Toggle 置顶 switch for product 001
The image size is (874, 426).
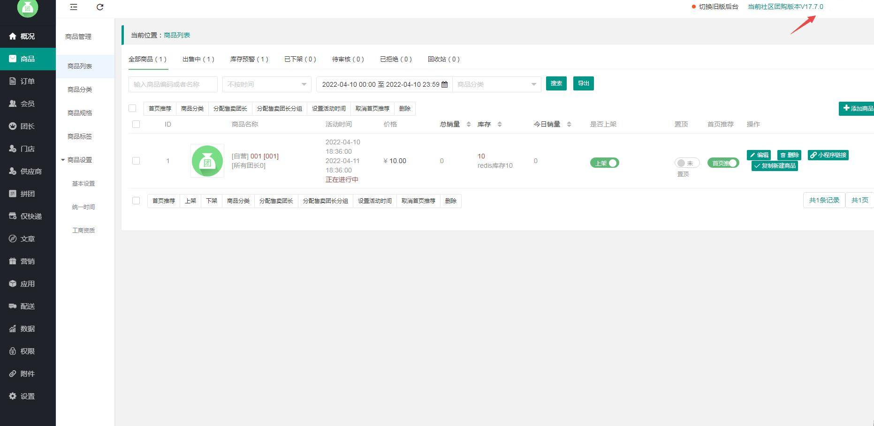[687, 163]
